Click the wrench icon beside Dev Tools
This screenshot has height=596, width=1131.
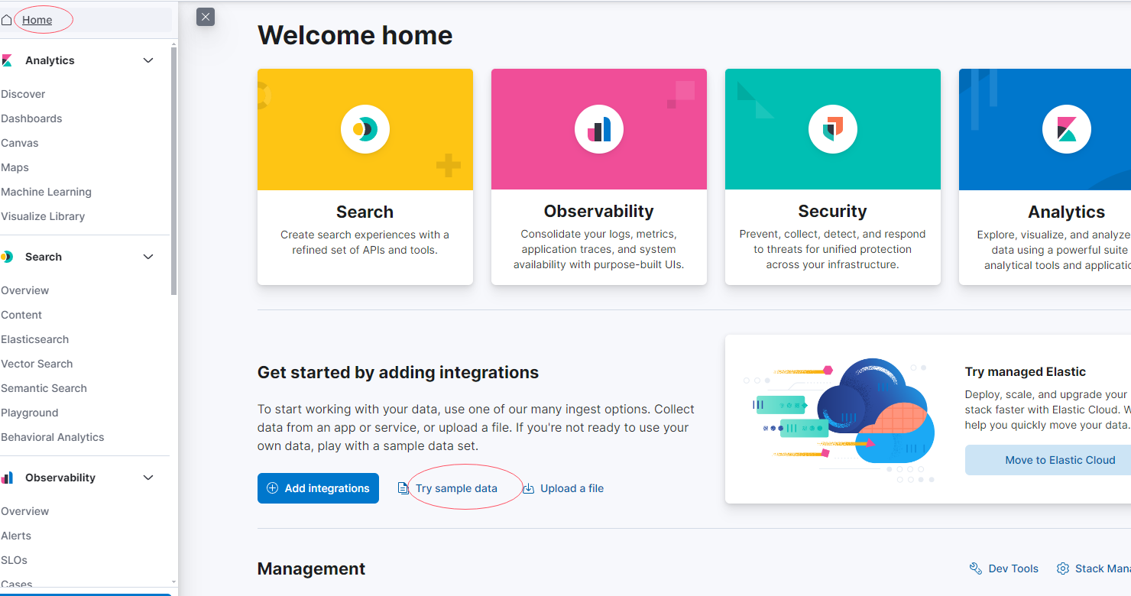pos(975,568)
